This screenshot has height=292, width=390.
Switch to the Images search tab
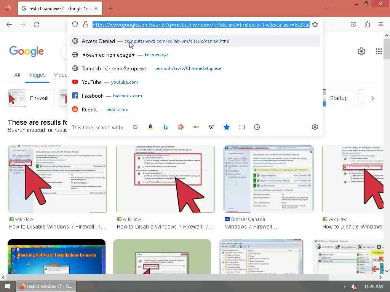pyautogui.click(x=37, y=75)
